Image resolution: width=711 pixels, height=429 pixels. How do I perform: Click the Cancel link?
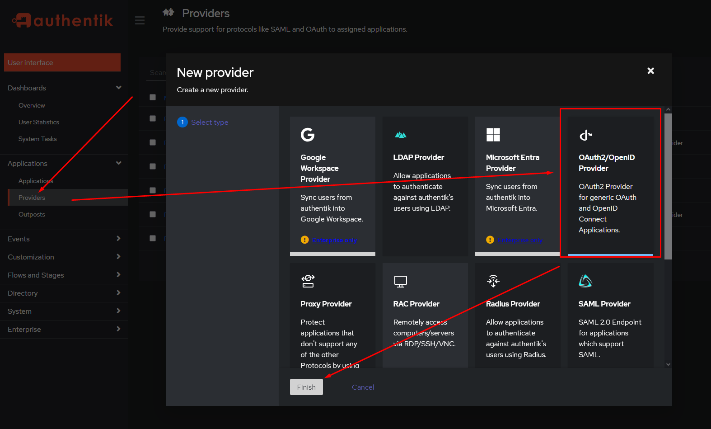point(363,387)
